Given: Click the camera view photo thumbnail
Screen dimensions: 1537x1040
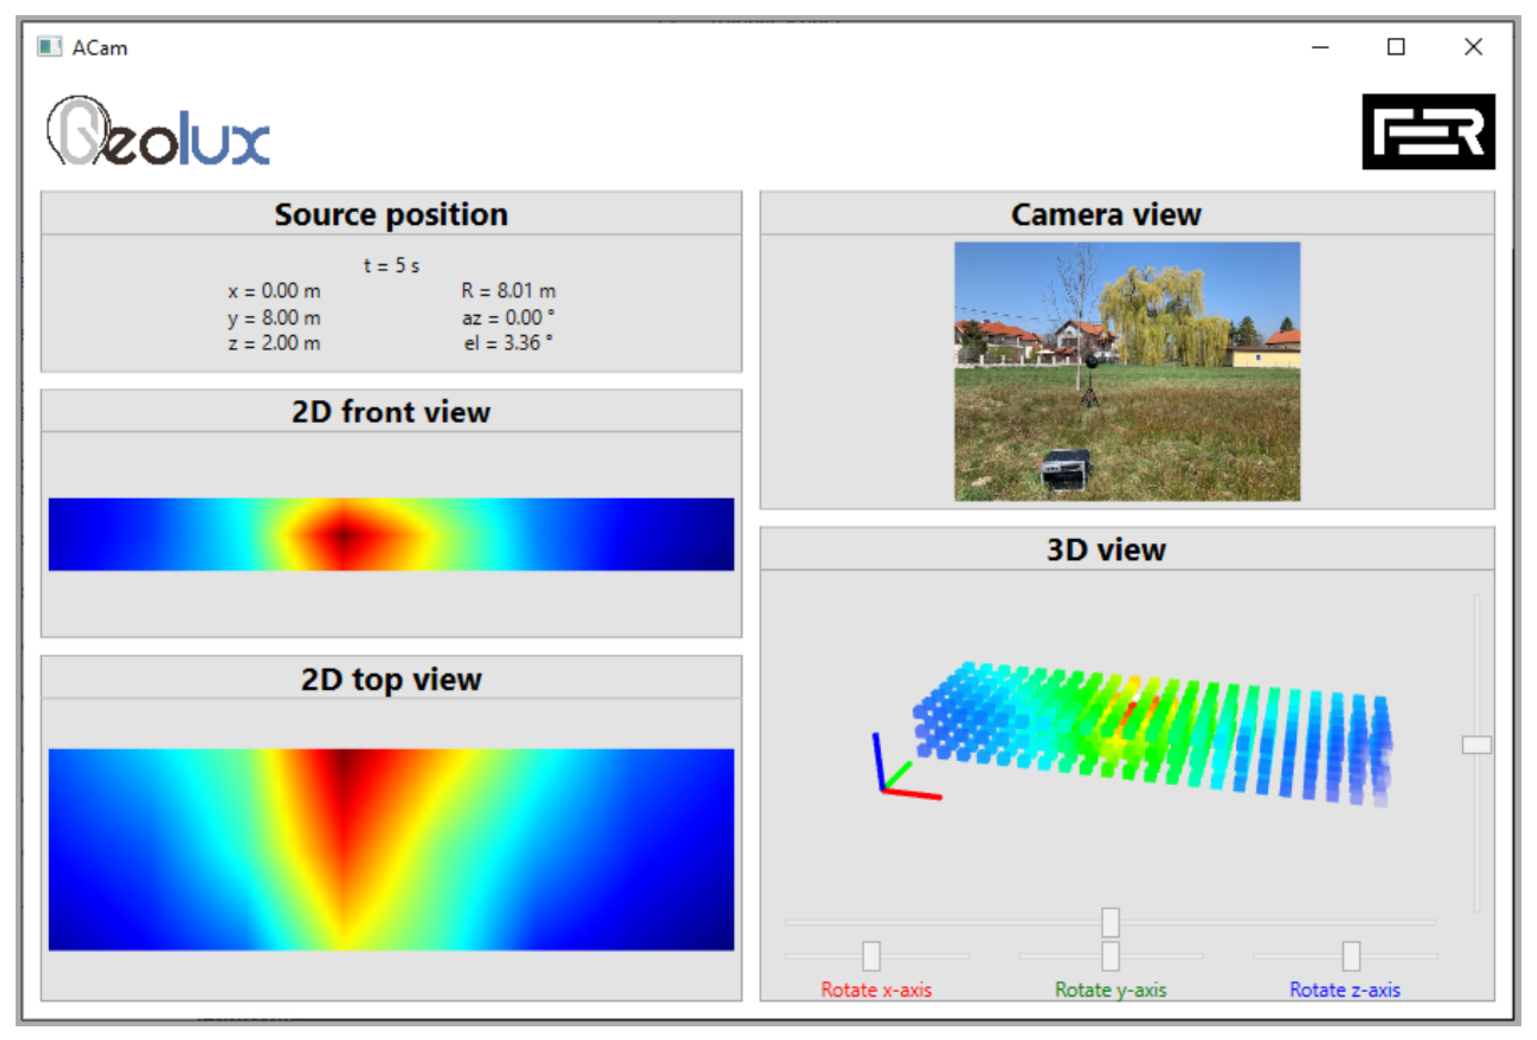Looking at the screenshot, I should click(x=1126, y=371).
